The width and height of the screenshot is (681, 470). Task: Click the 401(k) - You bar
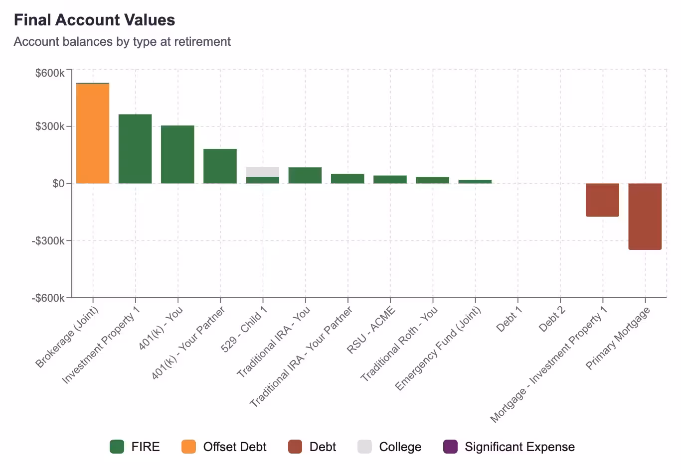(177, 154)
